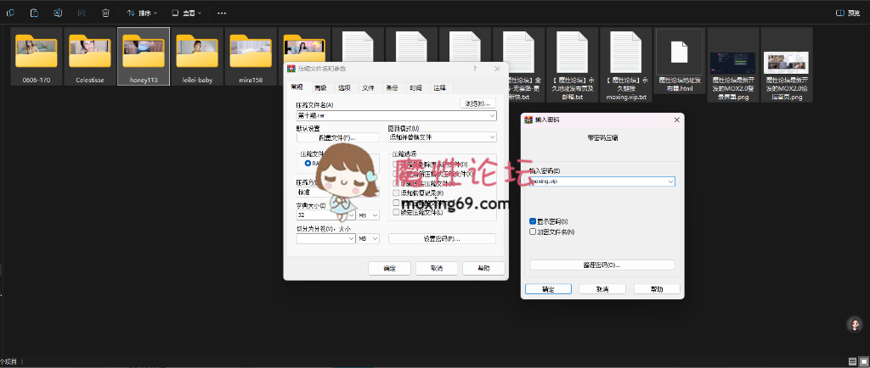Toggle the 锁定压缩文件 checkbox
The height and width of the screenshot is (368, 870).
click(x=396, y=212)
